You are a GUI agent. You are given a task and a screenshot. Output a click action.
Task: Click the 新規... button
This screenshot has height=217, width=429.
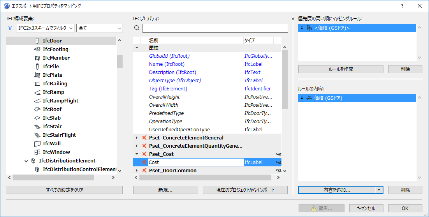tap(165, 190)
